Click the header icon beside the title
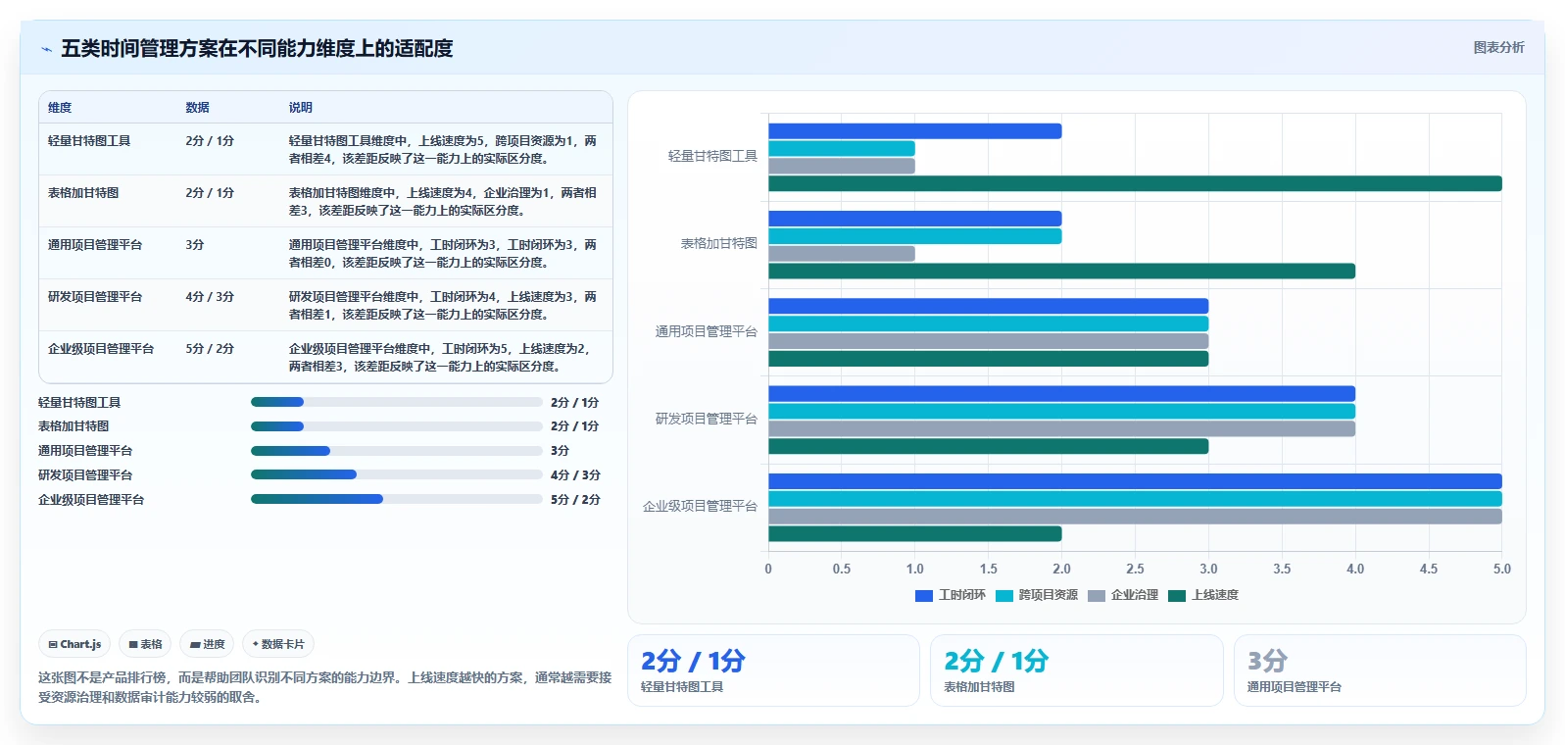 click(46, 48)
